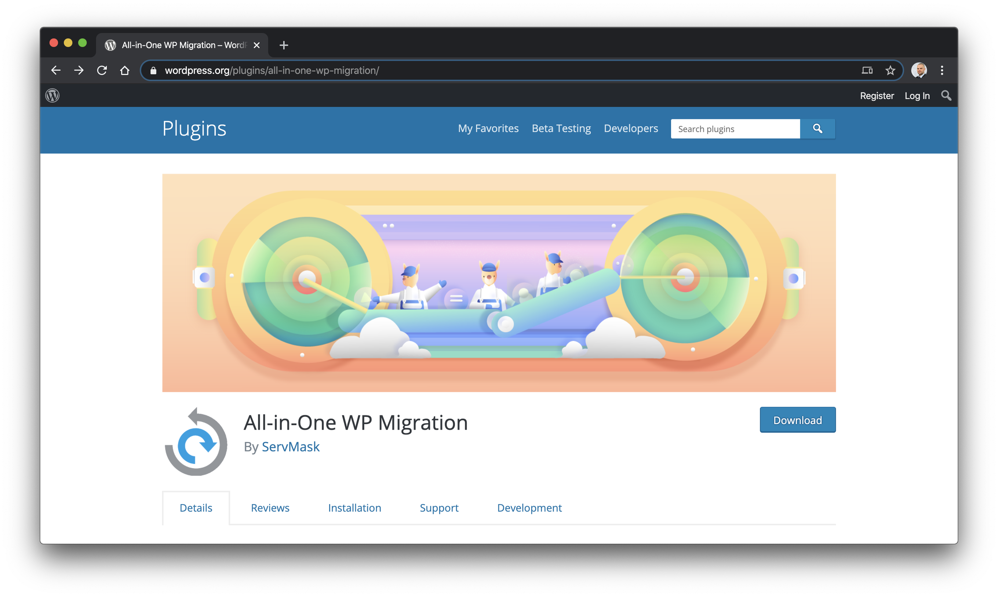The image size is (998, 597).
Task: Select the Details tab
Action: (x=196, y=508)
